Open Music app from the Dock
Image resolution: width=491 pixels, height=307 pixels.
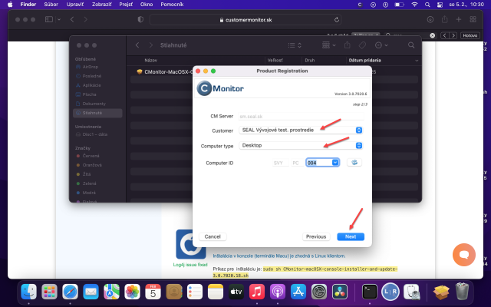[257, 292]
